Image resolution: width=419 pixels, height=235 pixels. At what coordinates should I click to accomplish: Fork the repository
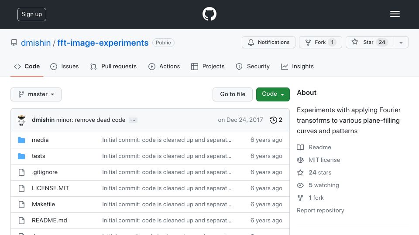tap(320, 42)
